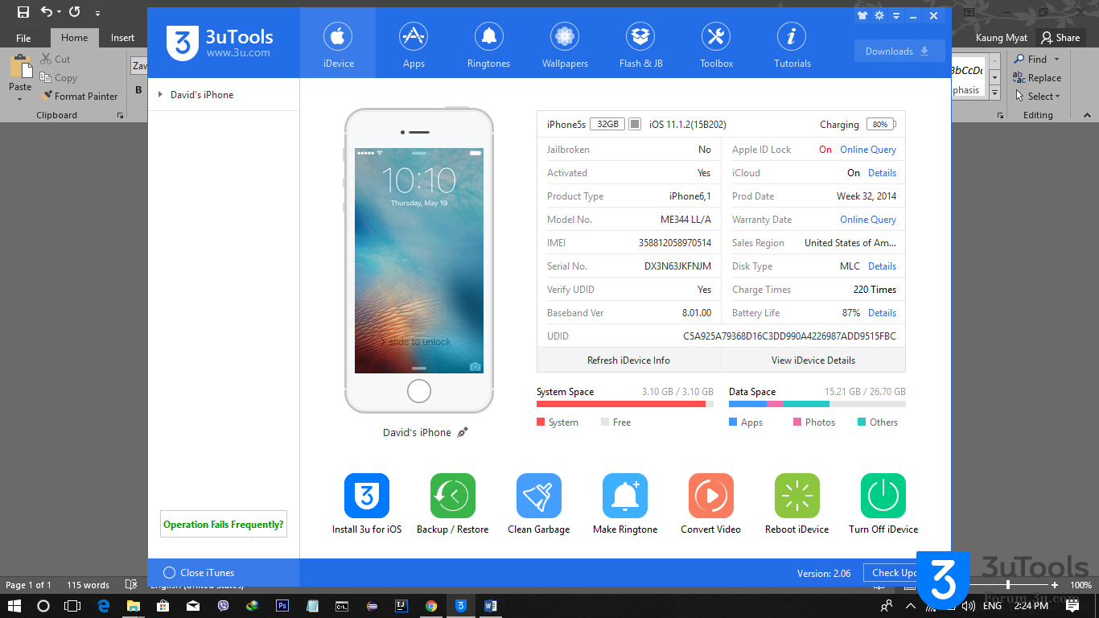The height and width of the screenshot is (618, 1099).
Task: Switch to iDevice tab in 3uTools
Action: point(338,45)
